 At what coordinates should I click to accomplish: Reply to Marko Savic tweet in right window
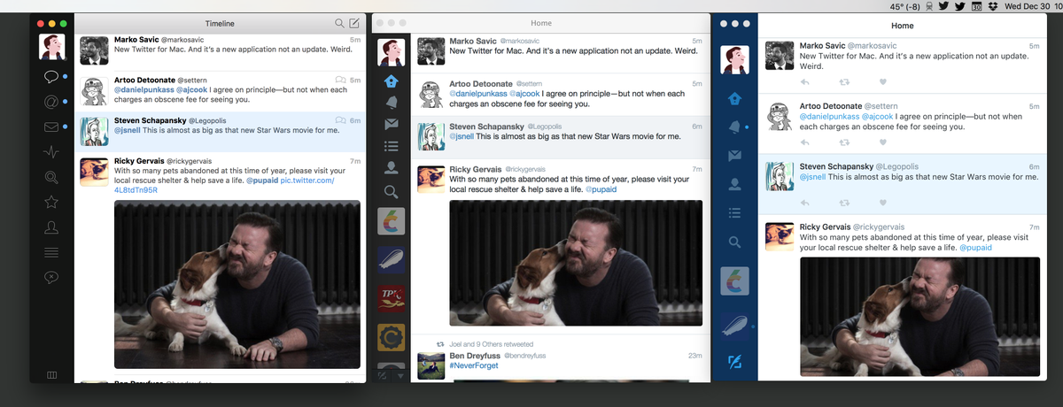(804, 81)
